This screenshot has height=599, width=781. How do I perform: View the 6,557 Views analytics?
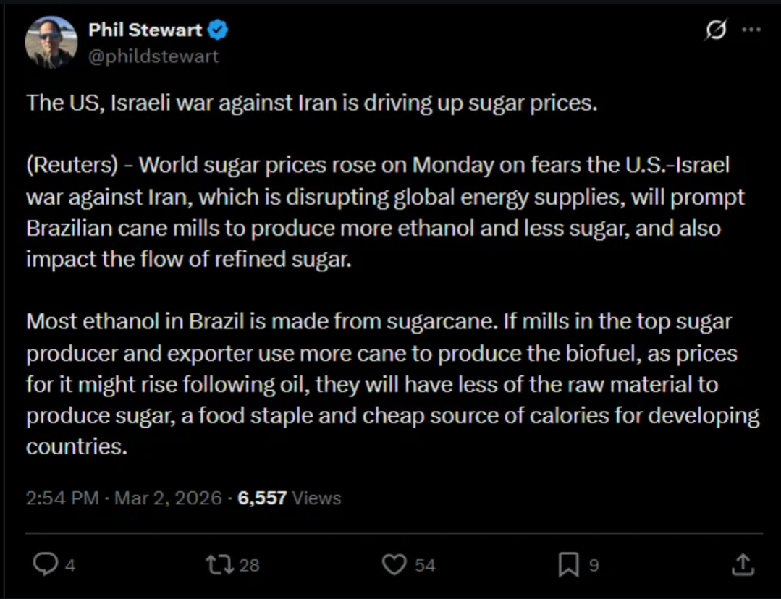tap(288, 498)
